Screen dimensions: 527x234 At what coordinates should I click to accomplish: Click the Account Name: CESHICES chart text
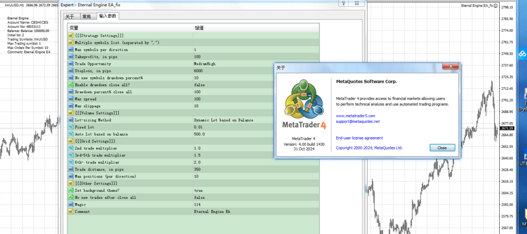point(28,22)
